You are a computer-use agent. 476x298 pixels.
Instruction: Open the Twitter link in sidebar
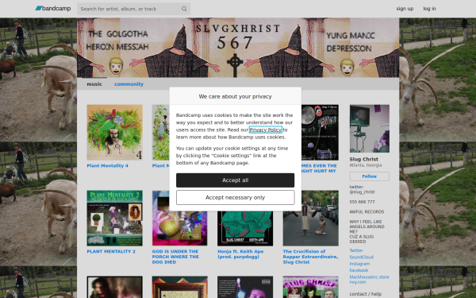coord(356,250)
